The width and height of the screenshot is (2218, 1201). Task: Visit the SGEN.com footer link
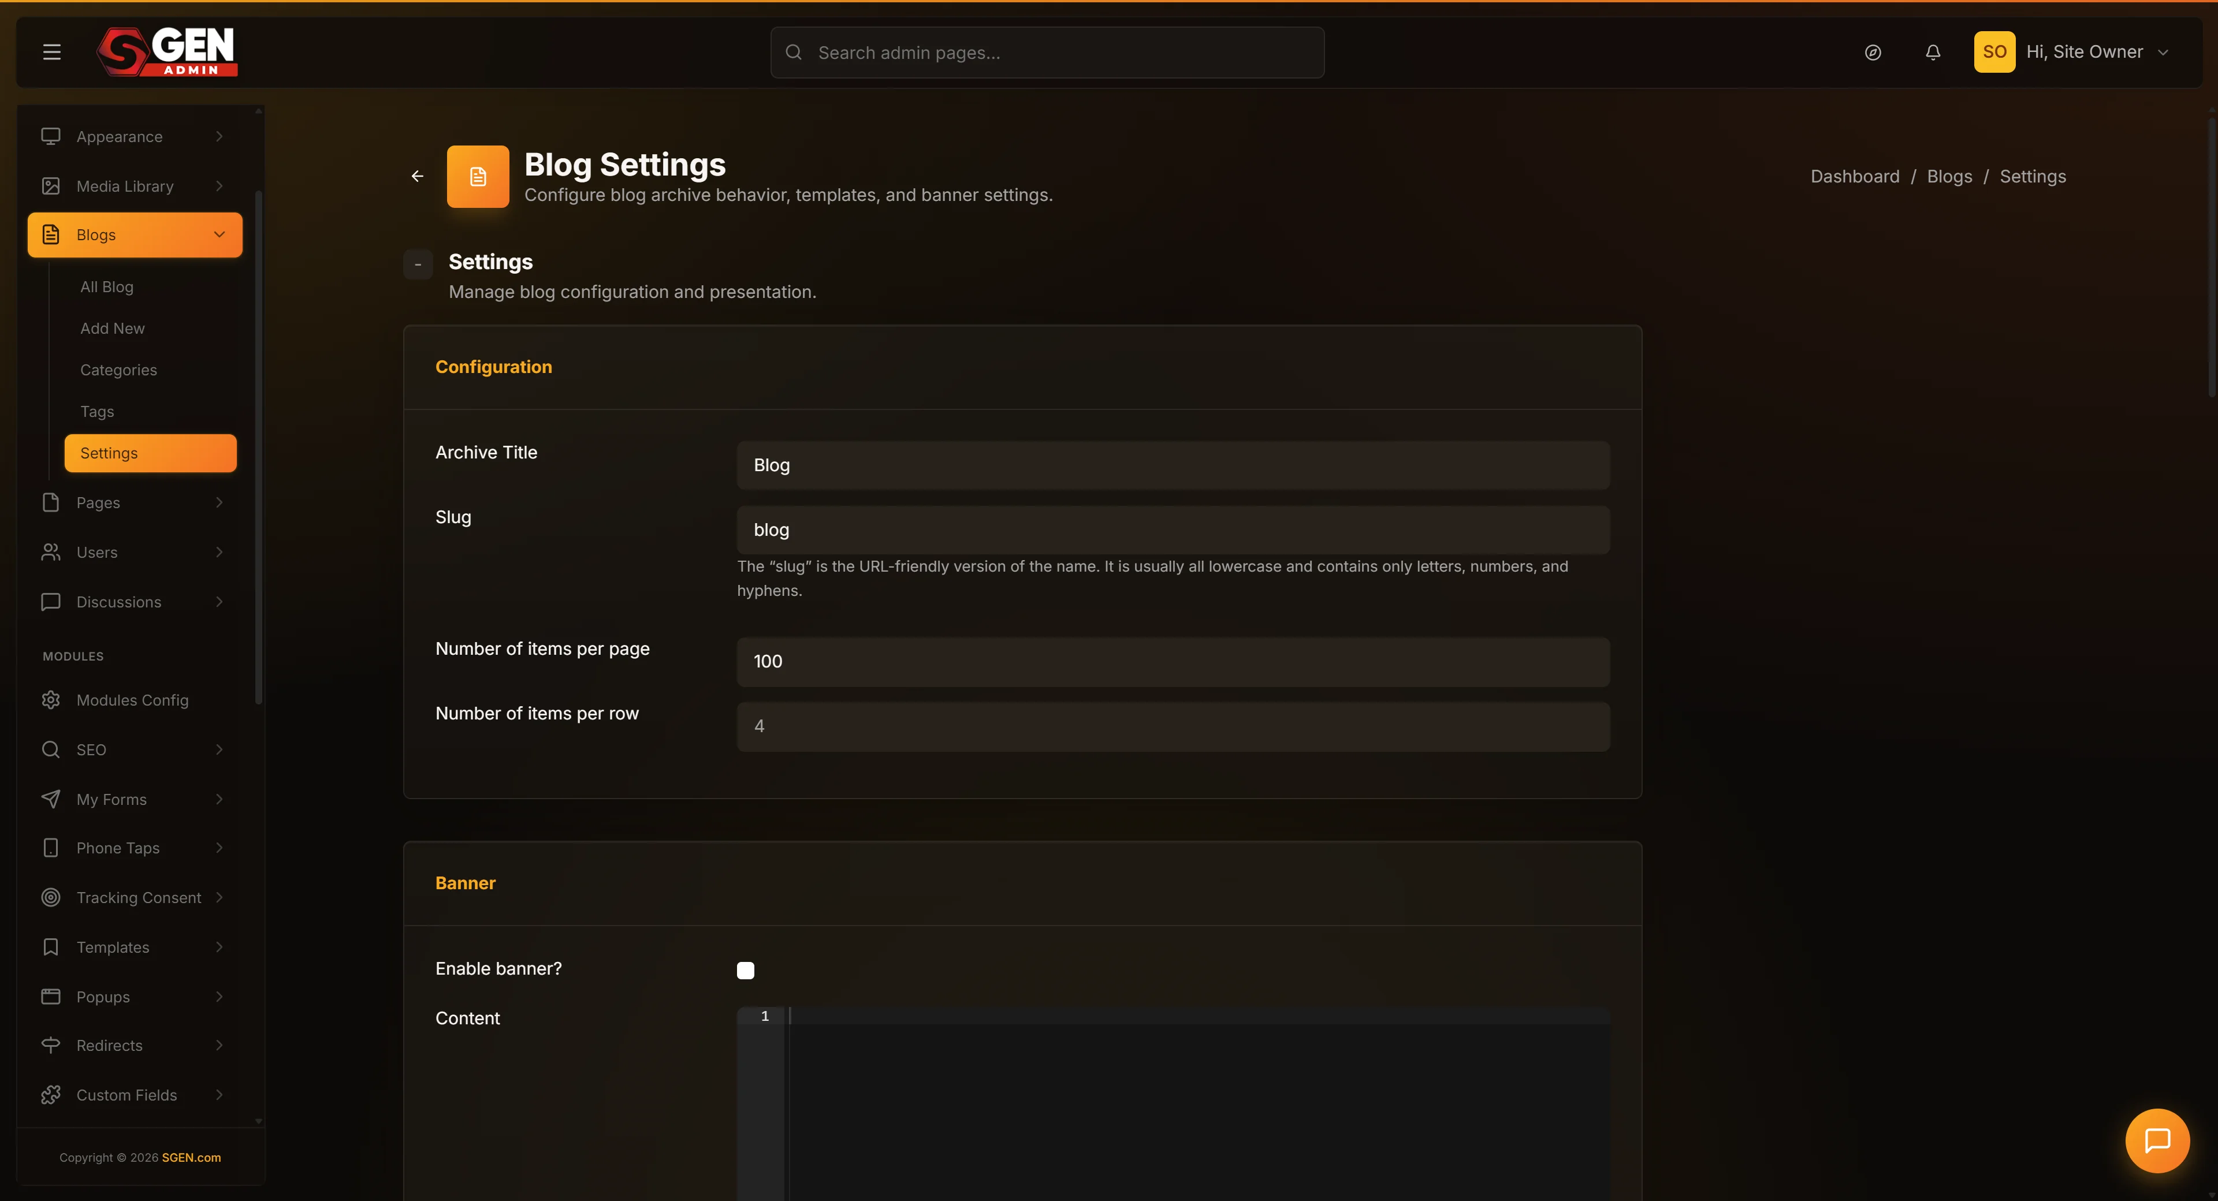[x=191, y=1157]
